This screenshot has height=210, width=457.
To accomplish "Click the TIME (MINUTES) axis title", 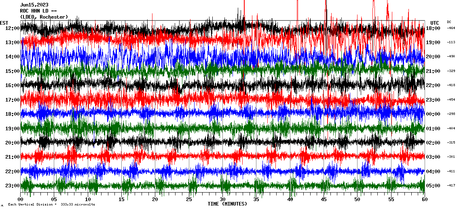I will (x=227, y=204).
